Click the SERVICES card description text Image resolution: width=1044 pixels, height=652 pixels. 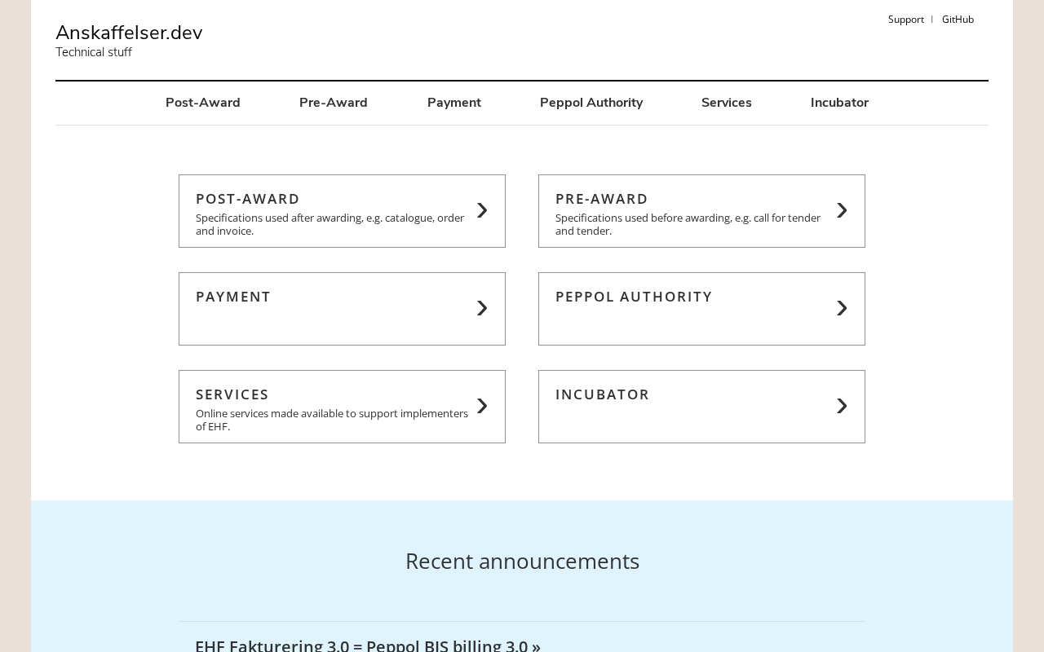click(332, 420)
